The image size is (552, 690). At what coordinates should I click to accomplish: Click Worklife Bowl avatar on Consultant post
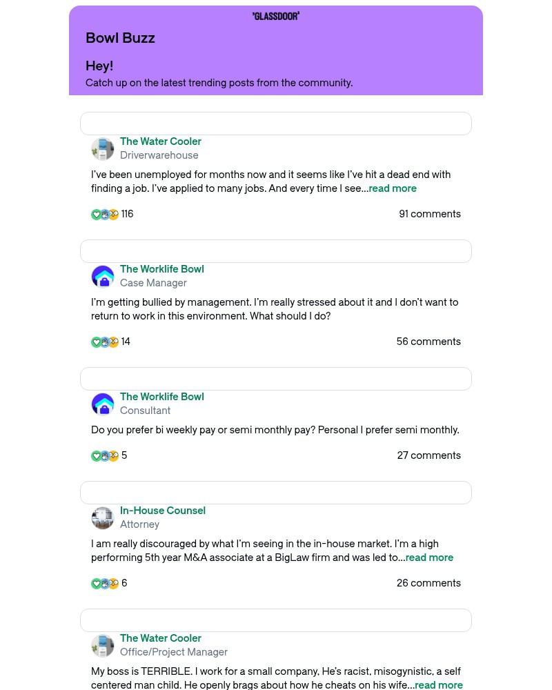[103, 404]
